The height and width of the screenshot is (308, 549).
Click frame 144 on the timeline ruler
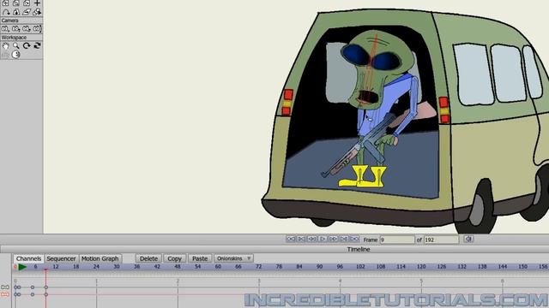503,266
